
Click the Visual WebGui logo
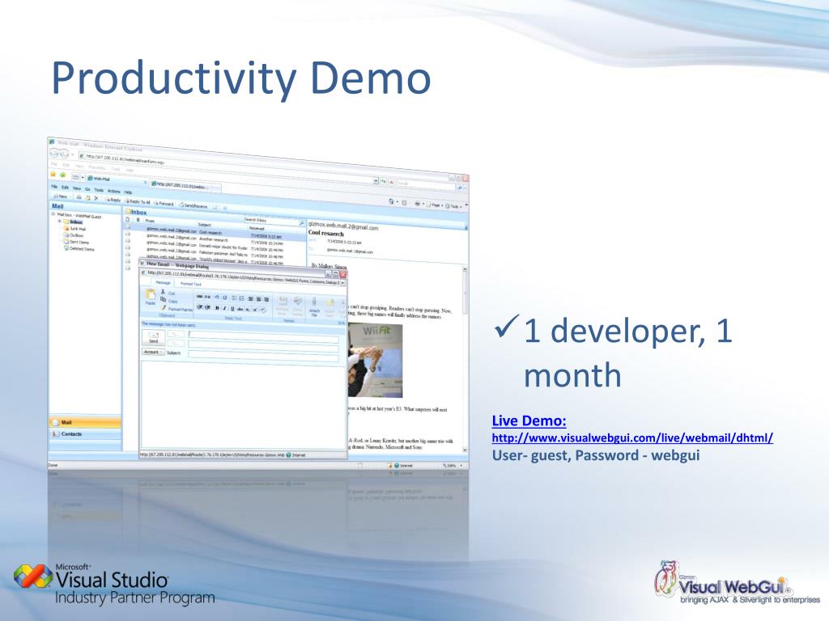[737, 583]
